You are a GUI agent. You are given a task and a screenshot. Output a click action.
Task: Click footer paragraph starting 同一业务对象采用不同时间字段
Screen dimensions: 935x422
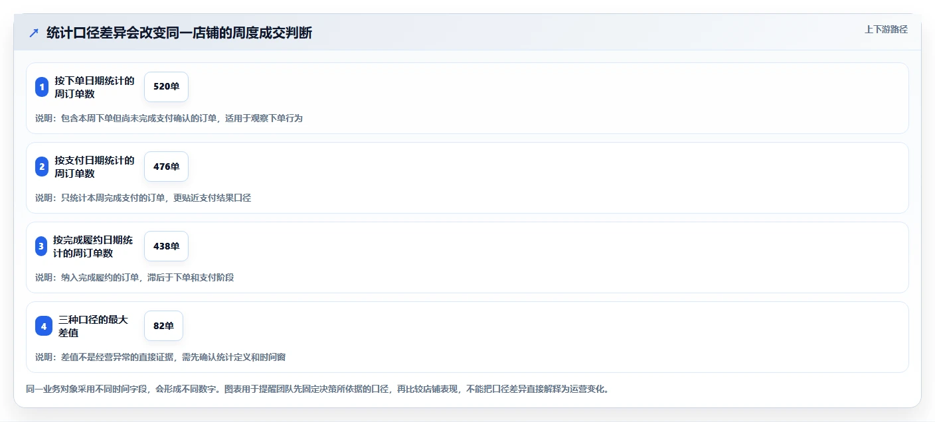(x=317, y=389)
